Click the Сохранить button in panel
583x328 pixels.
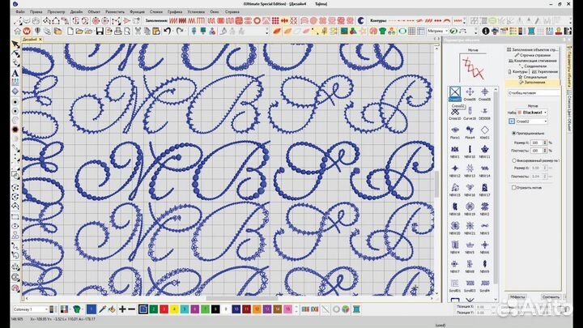tap(551, 296)
